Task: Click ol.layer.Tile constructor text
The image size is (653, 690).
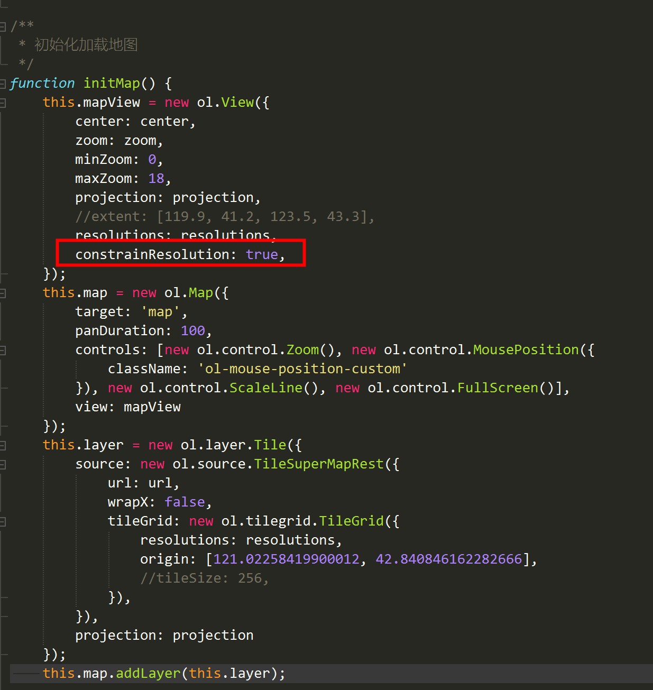Action: (233, 445)
